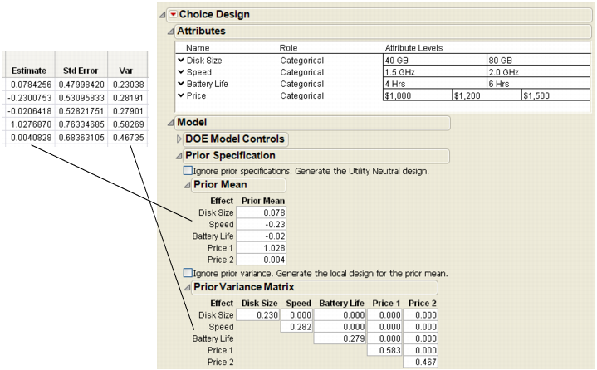Click the Price attribute arrow icon
Screen dimensions: 597x370
[x=180, y=95]
